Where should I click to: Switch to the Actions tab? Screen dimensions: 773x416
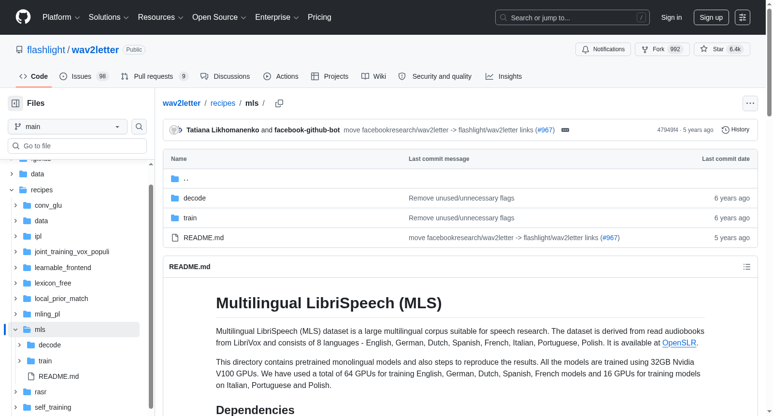point(281,76)
